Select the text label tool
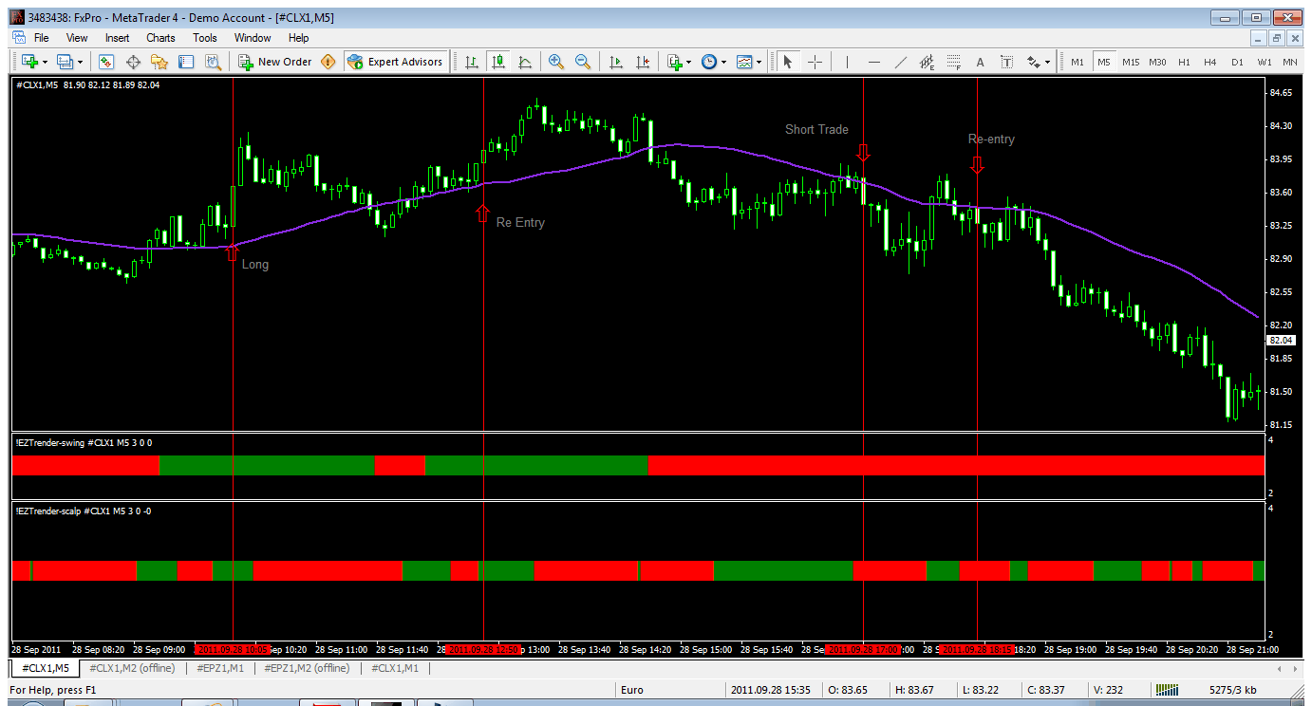 [1006, 62]
